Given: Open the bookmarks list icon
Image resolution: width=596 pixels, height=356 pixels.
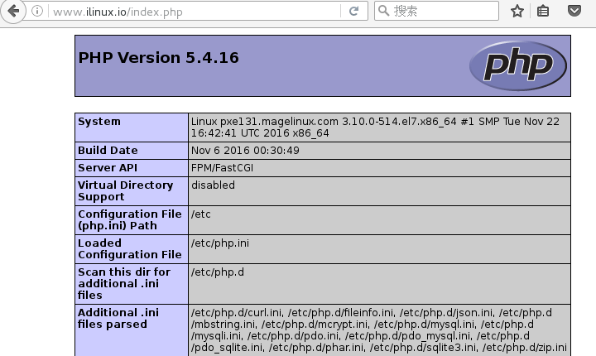Looking at the screenshot, I should pyautogui.click(x=543, y=12).
